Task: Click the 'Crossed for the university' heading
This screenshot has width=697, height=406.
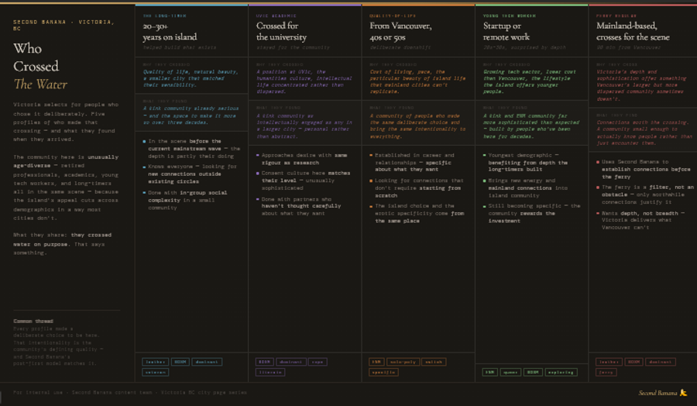Action: coord(281,32)
